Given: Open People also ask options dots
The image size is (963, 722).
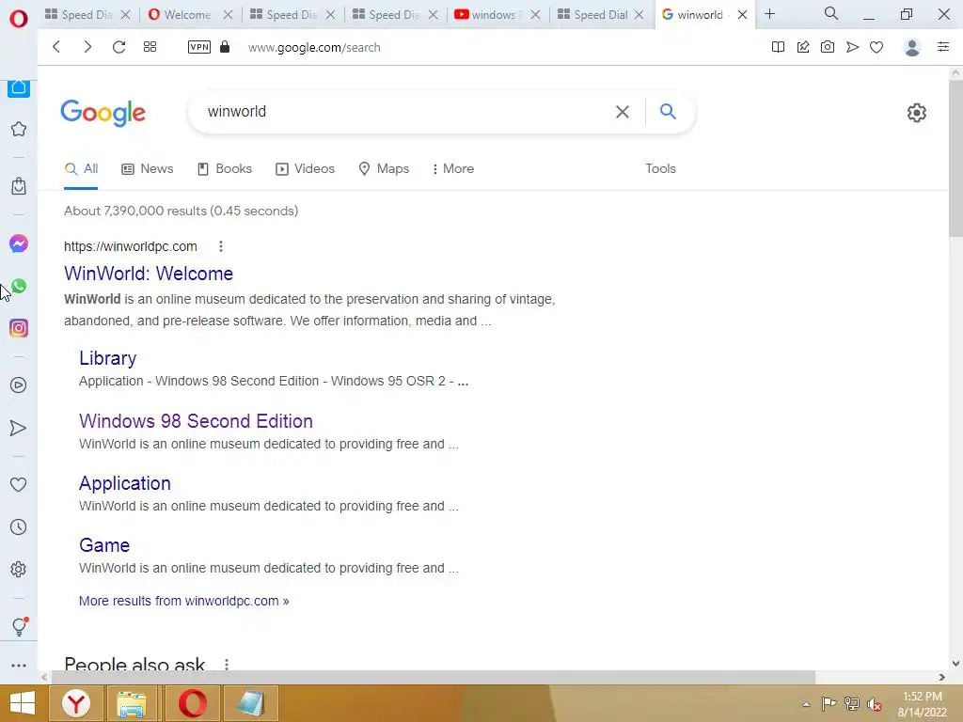Looking at the screenshot, I should (x=227, y=665).
